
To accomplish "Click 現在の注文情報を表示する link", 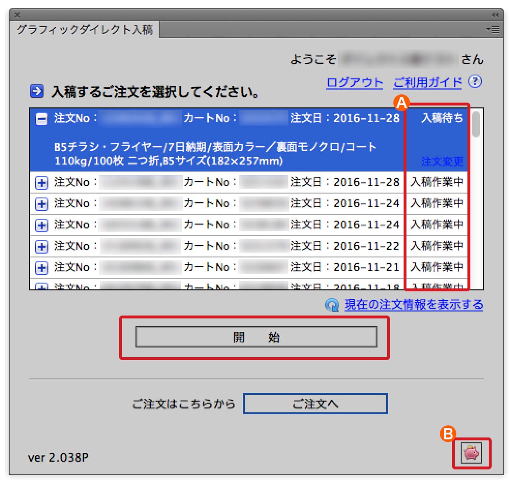I will 413,305.
